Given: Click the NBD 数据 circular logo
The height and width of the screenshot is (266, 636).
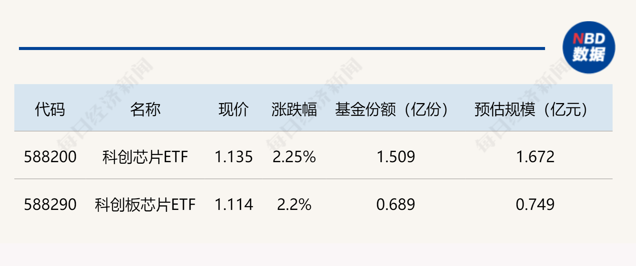Looking at the screenshot, I should coord(589,47).
